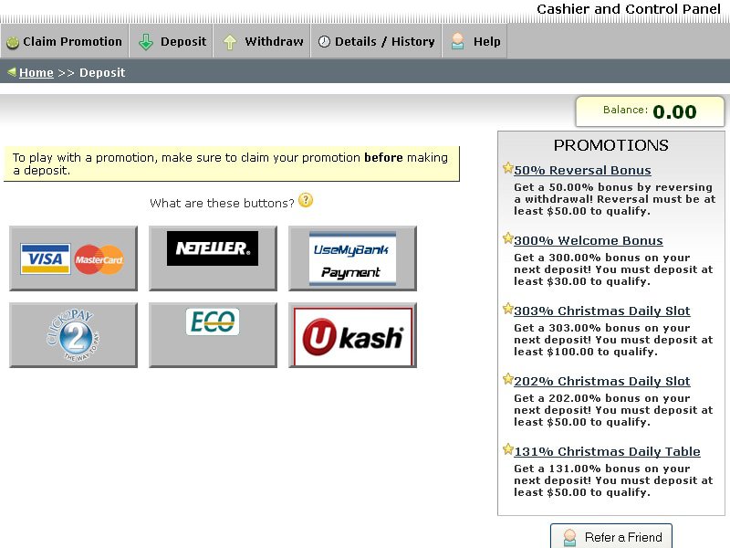Viewport: 730px width, 548px height.
Task: Click the 'Cashier and Control Panel' title
Action: pyautogui.click(x=629, y=9)
